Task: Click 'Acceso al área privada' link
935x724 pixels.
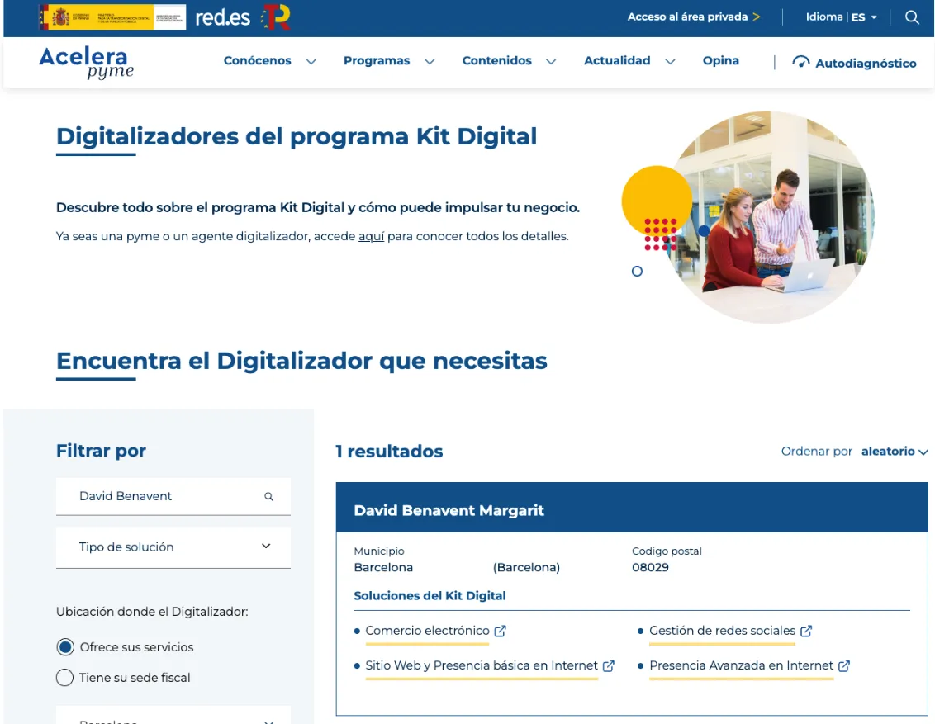Action: (693, 17)
